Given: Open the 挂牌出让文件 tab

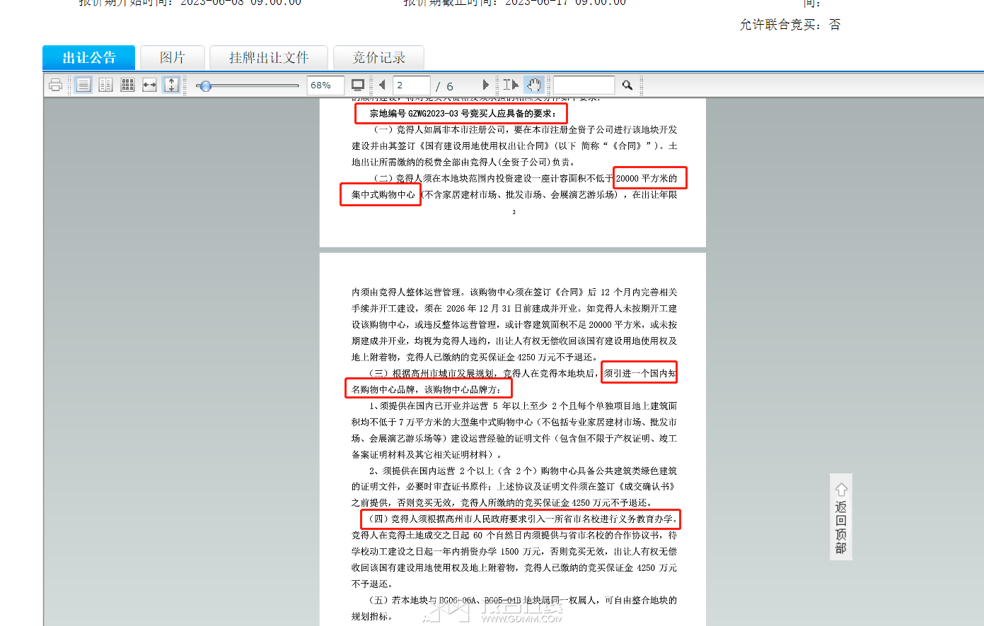Looking at the screenshot, I should click(269, 57).
